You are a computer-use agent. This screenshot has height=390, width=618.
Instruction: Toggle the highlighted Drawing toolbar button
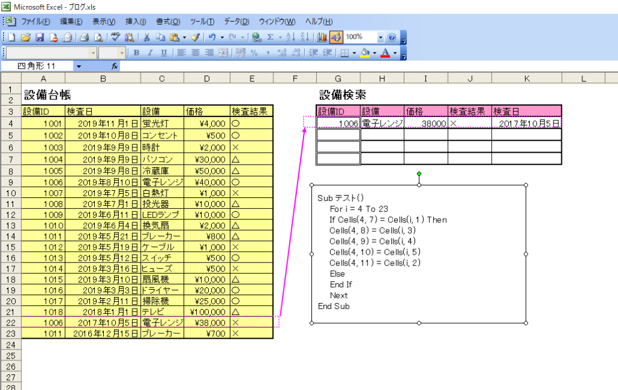pos(336,37)
